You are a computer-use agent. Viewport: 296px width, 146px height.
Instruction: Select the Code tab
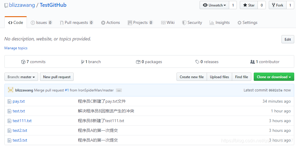pos(16,22)
